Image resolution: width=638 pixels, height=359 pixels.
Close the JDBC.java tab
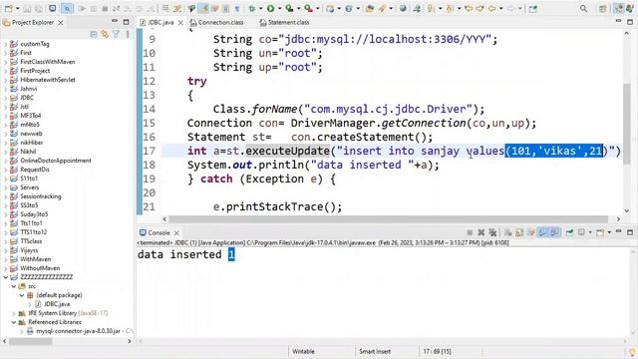181,22
